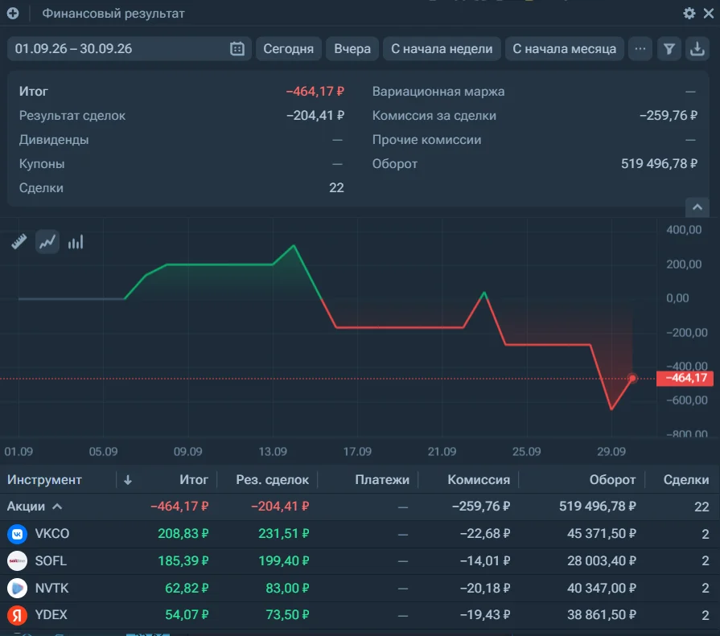Click the YDEX instrument logo
The height and width of the screenshot is (636, 720).
click(x=17, y=615)
